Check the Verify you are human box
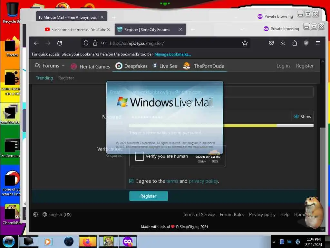 point(139,156)
